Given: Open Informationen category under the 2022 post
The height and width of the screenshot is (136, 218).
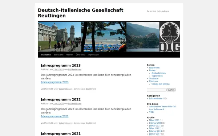Looking at the screenshot, I should pyautogui.click(x=65, y=123).
